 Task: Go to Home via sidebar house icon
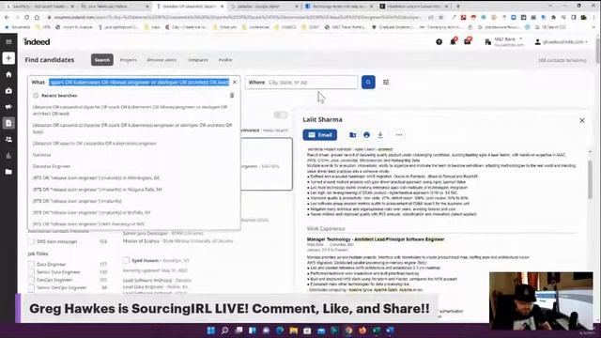click(x=8, y=75)
